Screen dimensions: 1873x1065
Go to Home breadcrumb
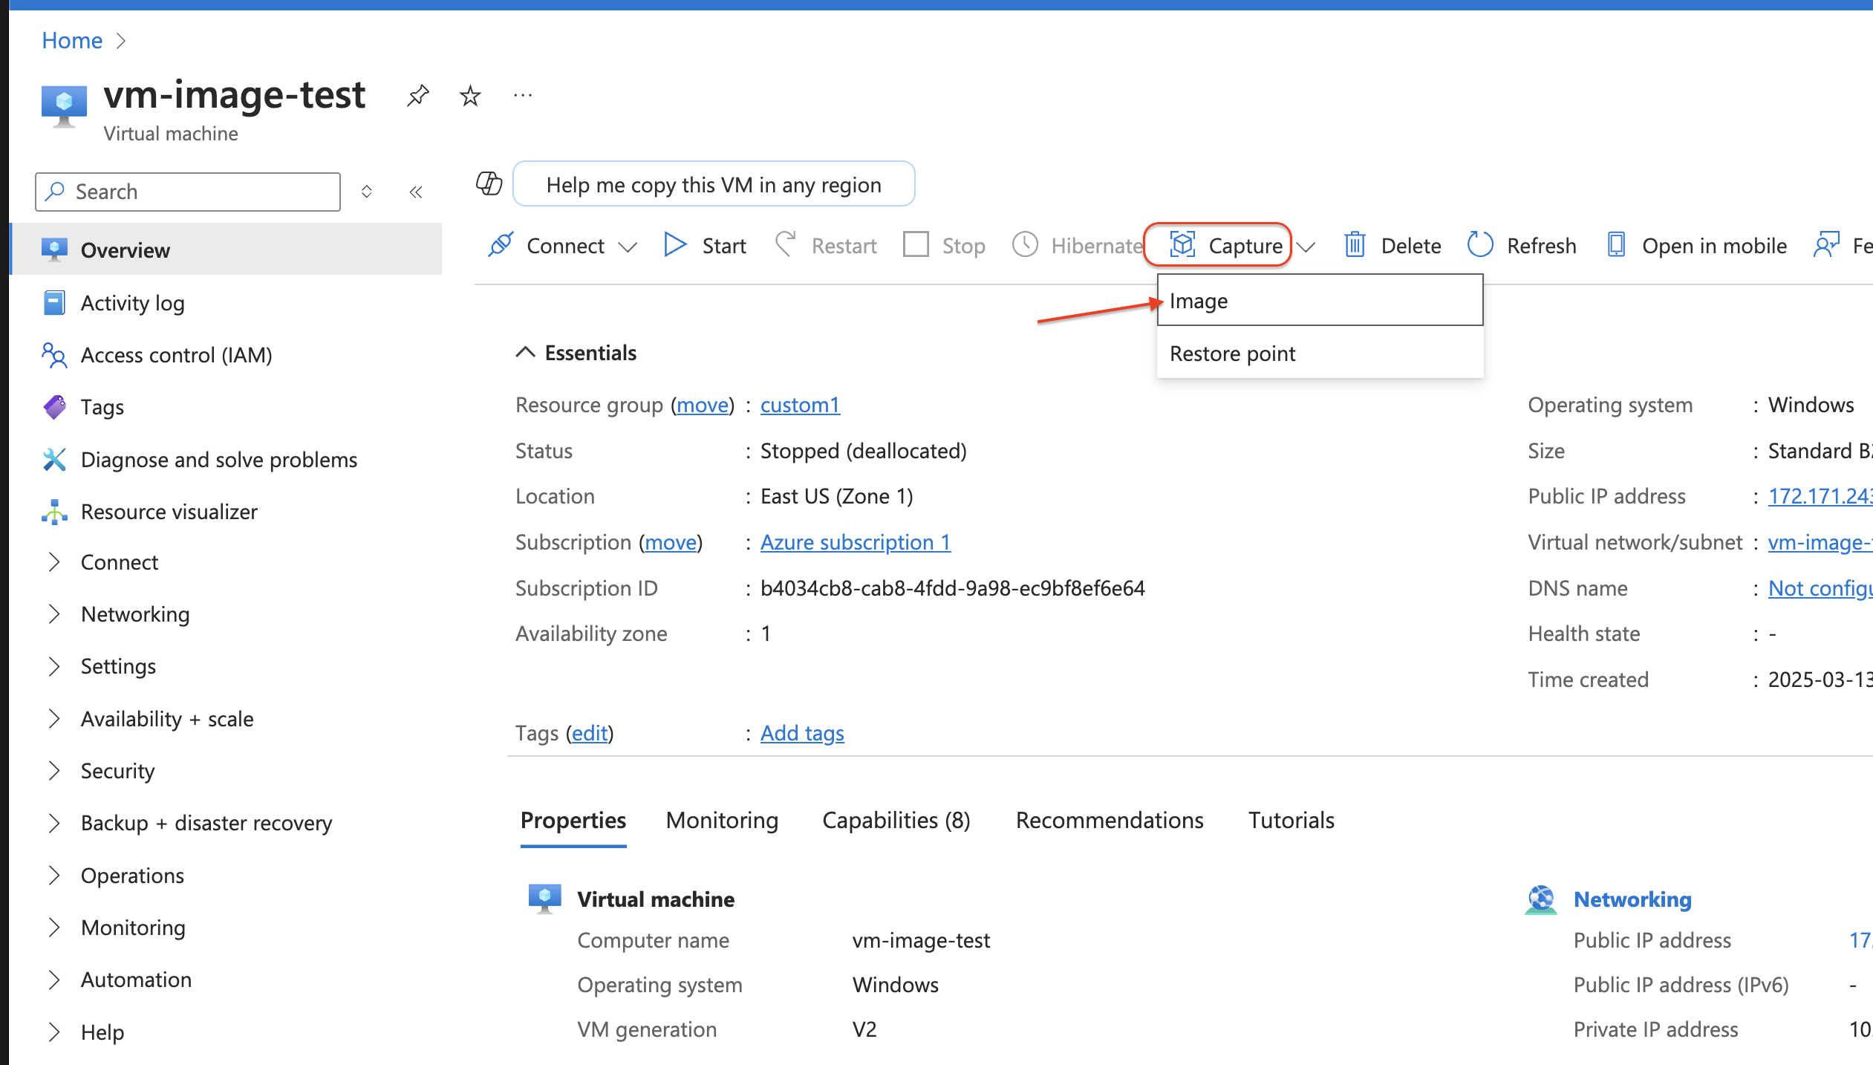(72, 40)
